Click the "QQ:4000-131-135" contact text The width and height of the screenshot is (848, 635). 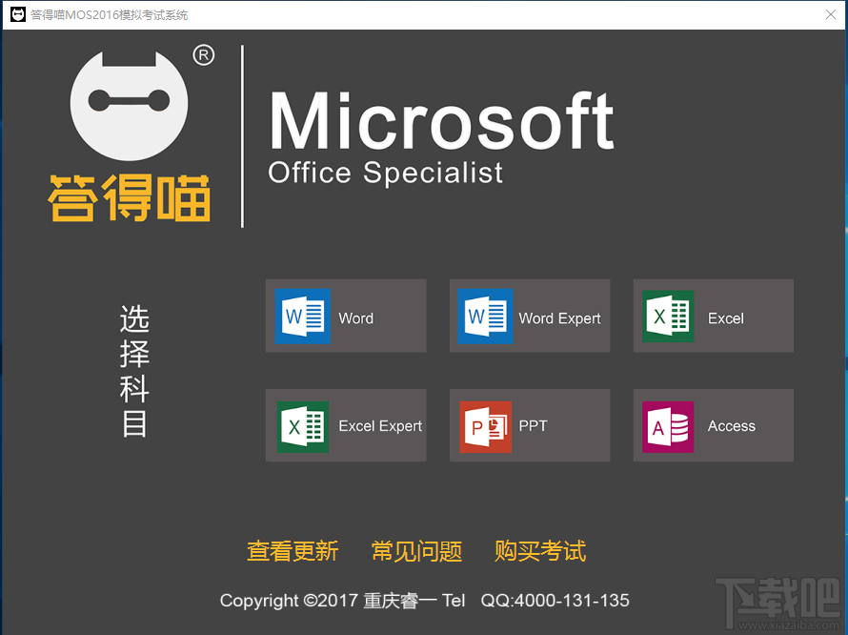pyautogui.click(x=555, y=601)
